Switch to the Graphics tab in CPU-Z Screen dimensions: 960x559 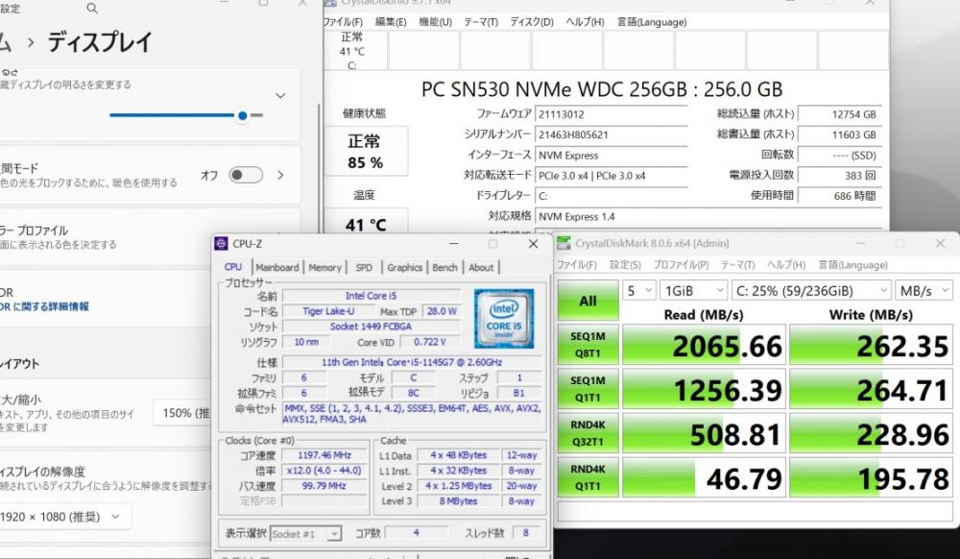tap(405, 268)
